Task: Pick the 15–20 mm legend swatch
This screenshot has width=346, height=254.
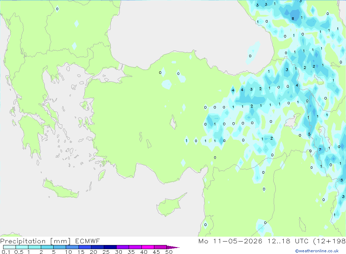Action: [x=85, y=247]
